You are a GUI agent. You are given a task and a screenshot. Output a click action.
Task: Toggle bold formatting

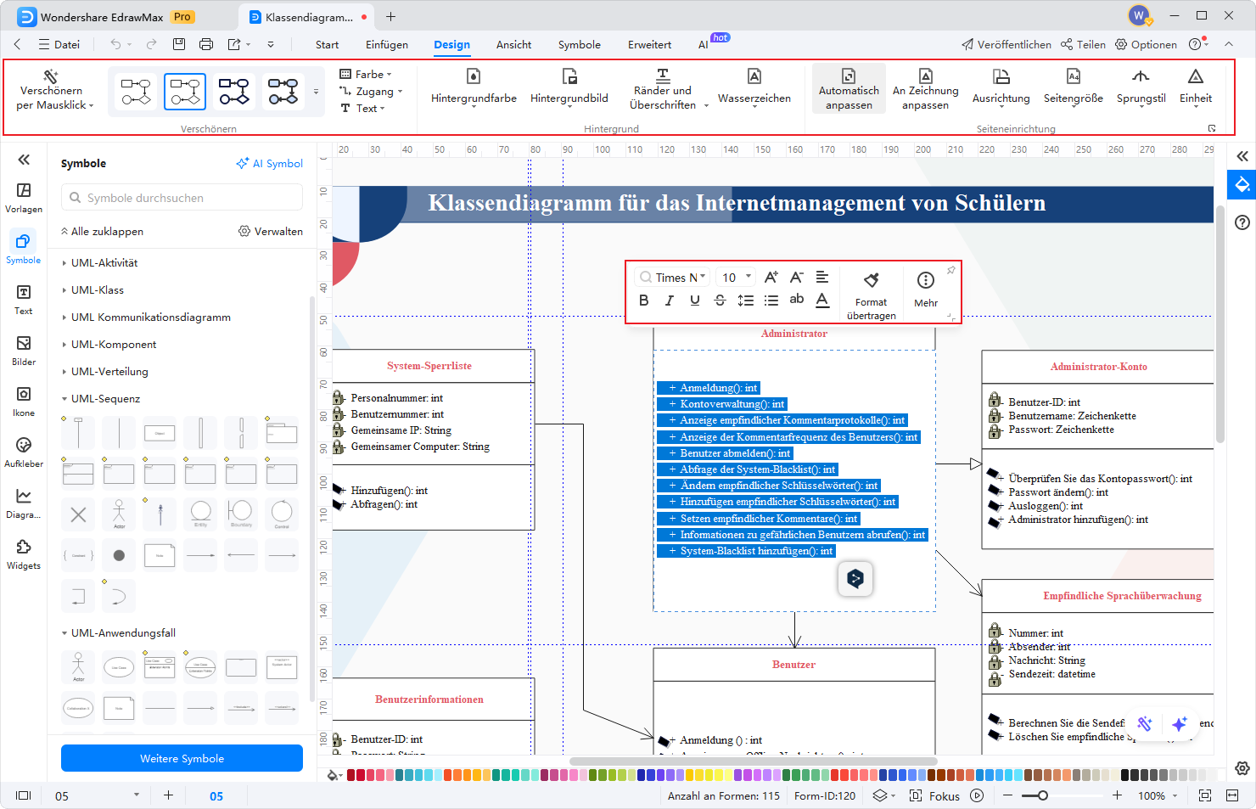[643, 300]
